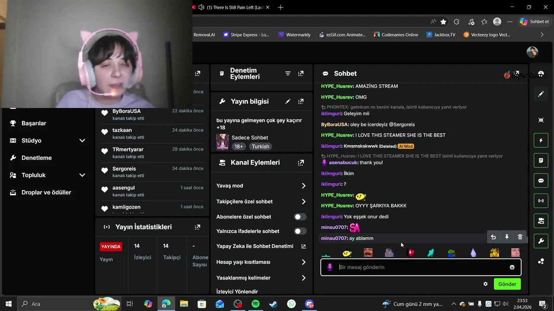Open filter list in Denetim Eylemleri
554x311 pixels.
pyautogui.click(x=288, y=73)
